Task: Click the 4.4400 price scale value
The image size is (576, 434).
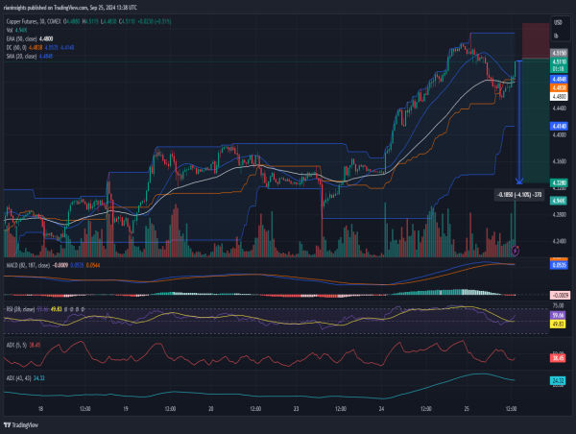Action: point(559,108)
